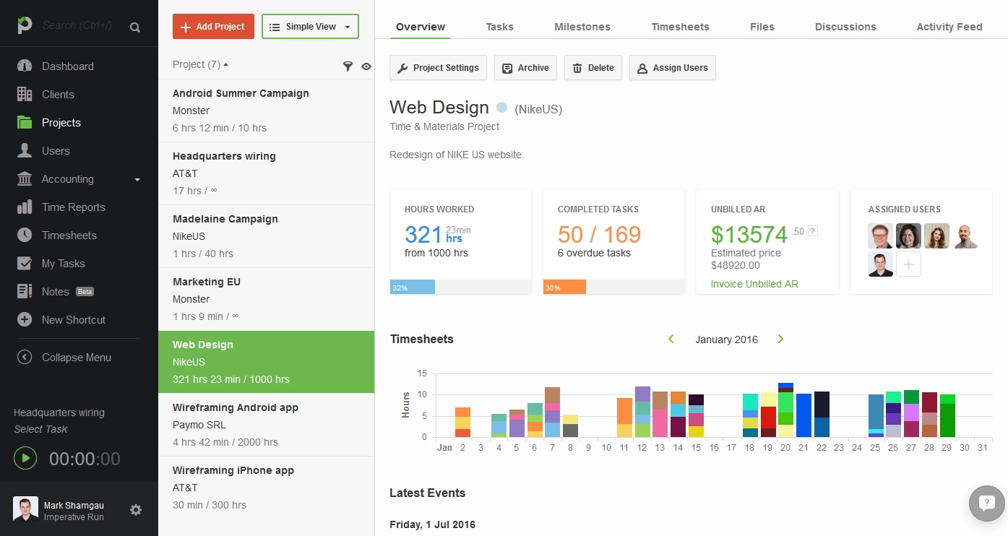
Task: Open the Activity Feed tab
Action: coord(949,27)
